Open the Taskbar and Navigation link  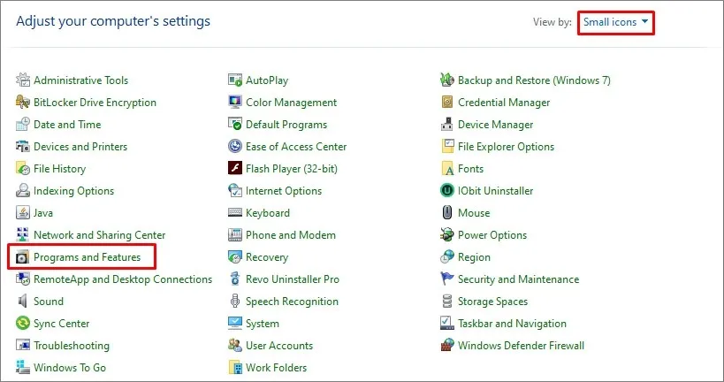pos(512,324)
